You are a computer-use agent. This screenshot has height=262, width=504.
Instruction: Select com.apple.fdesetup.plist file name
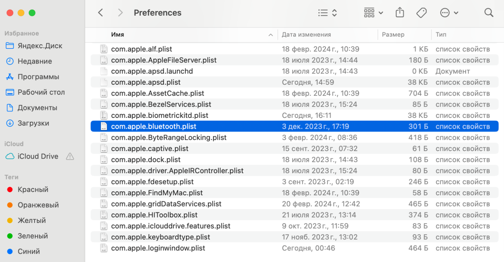152,182
